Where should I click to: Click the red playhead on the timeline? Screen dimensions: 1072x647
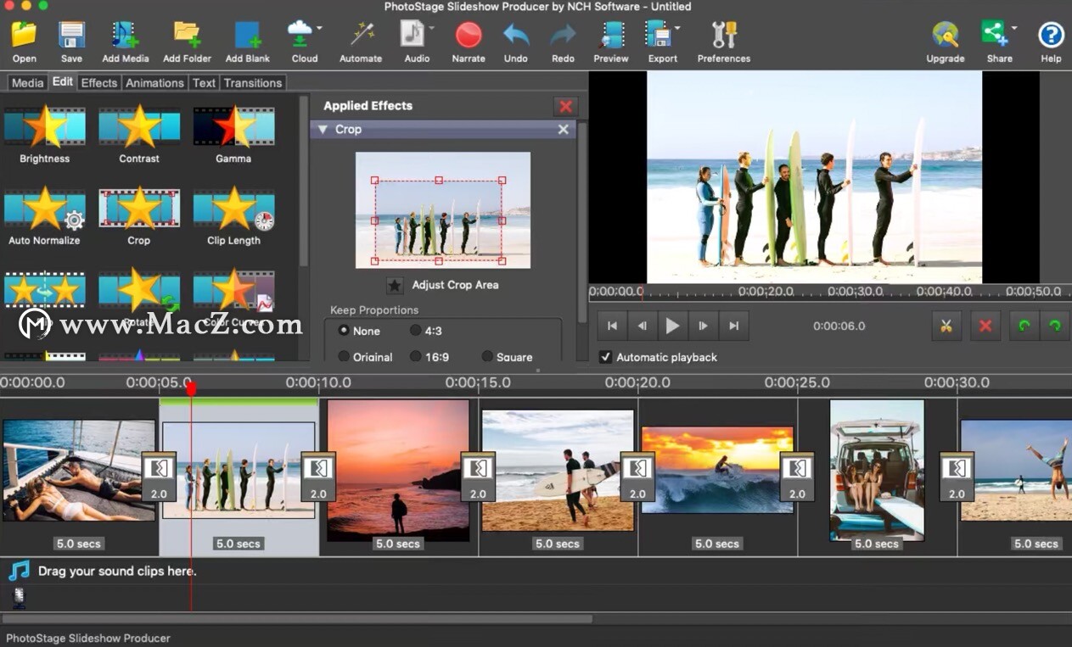click(x=191, y=389)
